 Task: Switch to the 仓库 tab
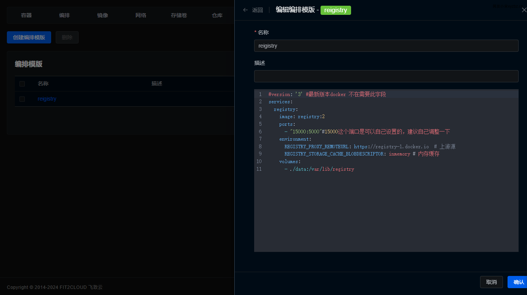217,15
